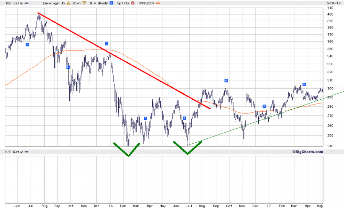Click the 350 price axis label
The image size is (344, 209).
[330, 49]
